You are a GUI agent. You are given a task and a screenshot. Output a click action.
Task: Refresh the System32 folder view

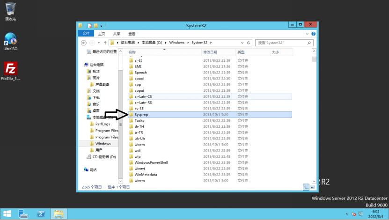pyautogui.click(x=249, y=43)
